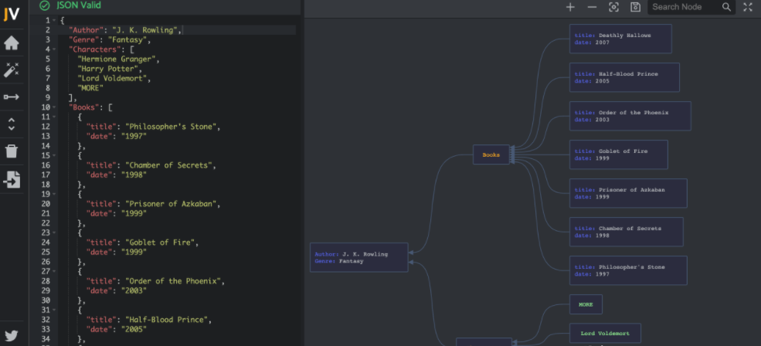Click the arrow layout direction icon
This screenshot has height=346, width=761.
12,97
